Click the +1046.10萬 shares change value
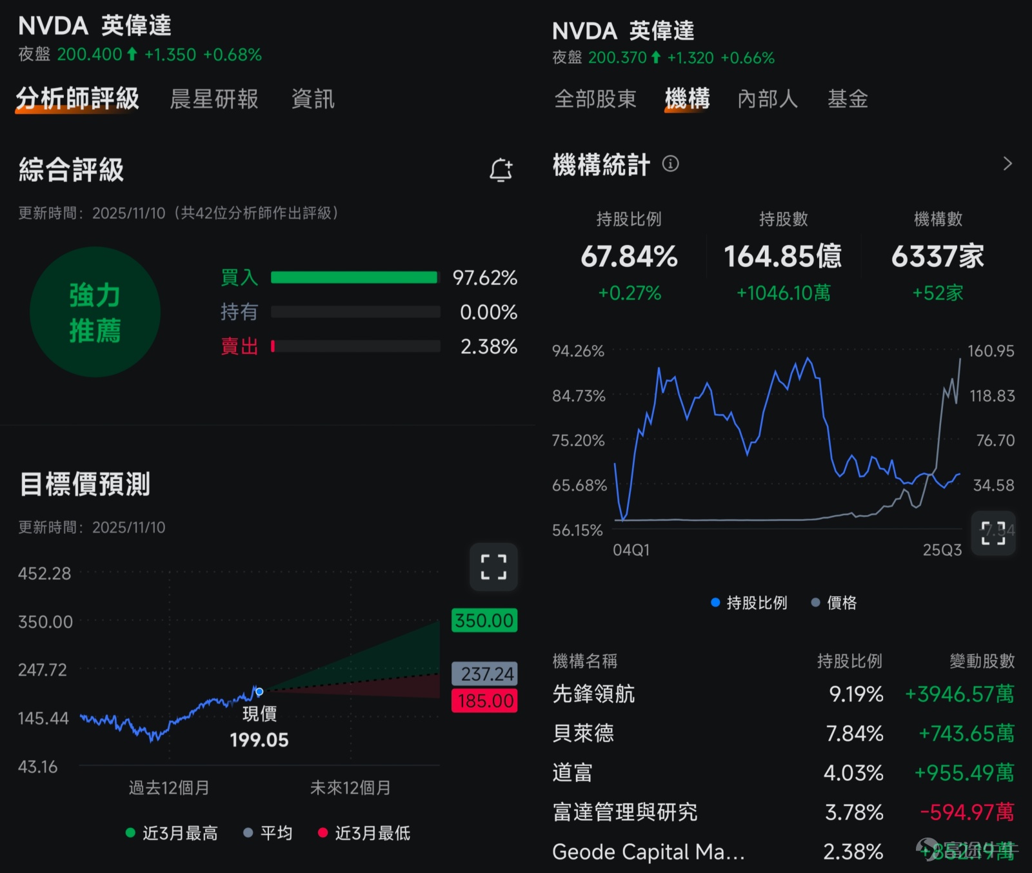 point(784,293)
